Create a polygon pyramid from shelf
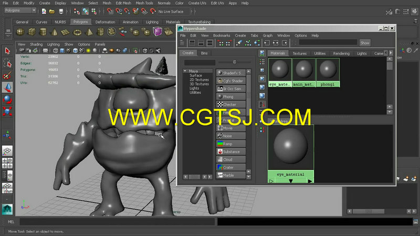The height and width of the screenshot is (236, 420). (89, 32)
